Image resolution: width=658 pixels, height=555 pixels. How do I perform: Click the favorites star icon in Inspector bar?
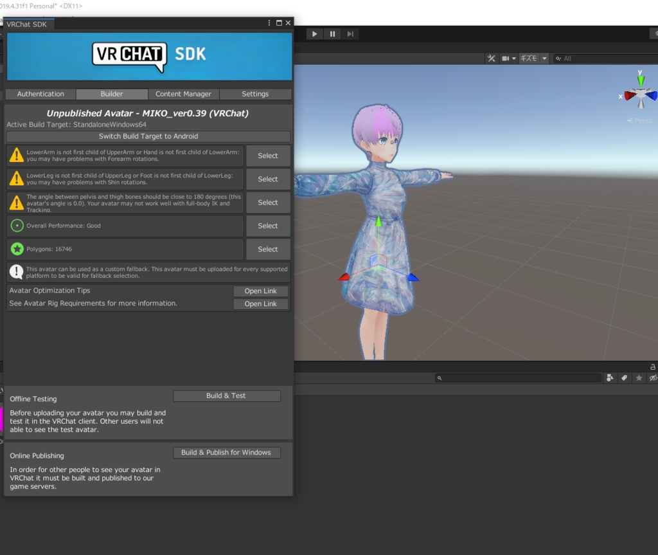click(637, 378)
